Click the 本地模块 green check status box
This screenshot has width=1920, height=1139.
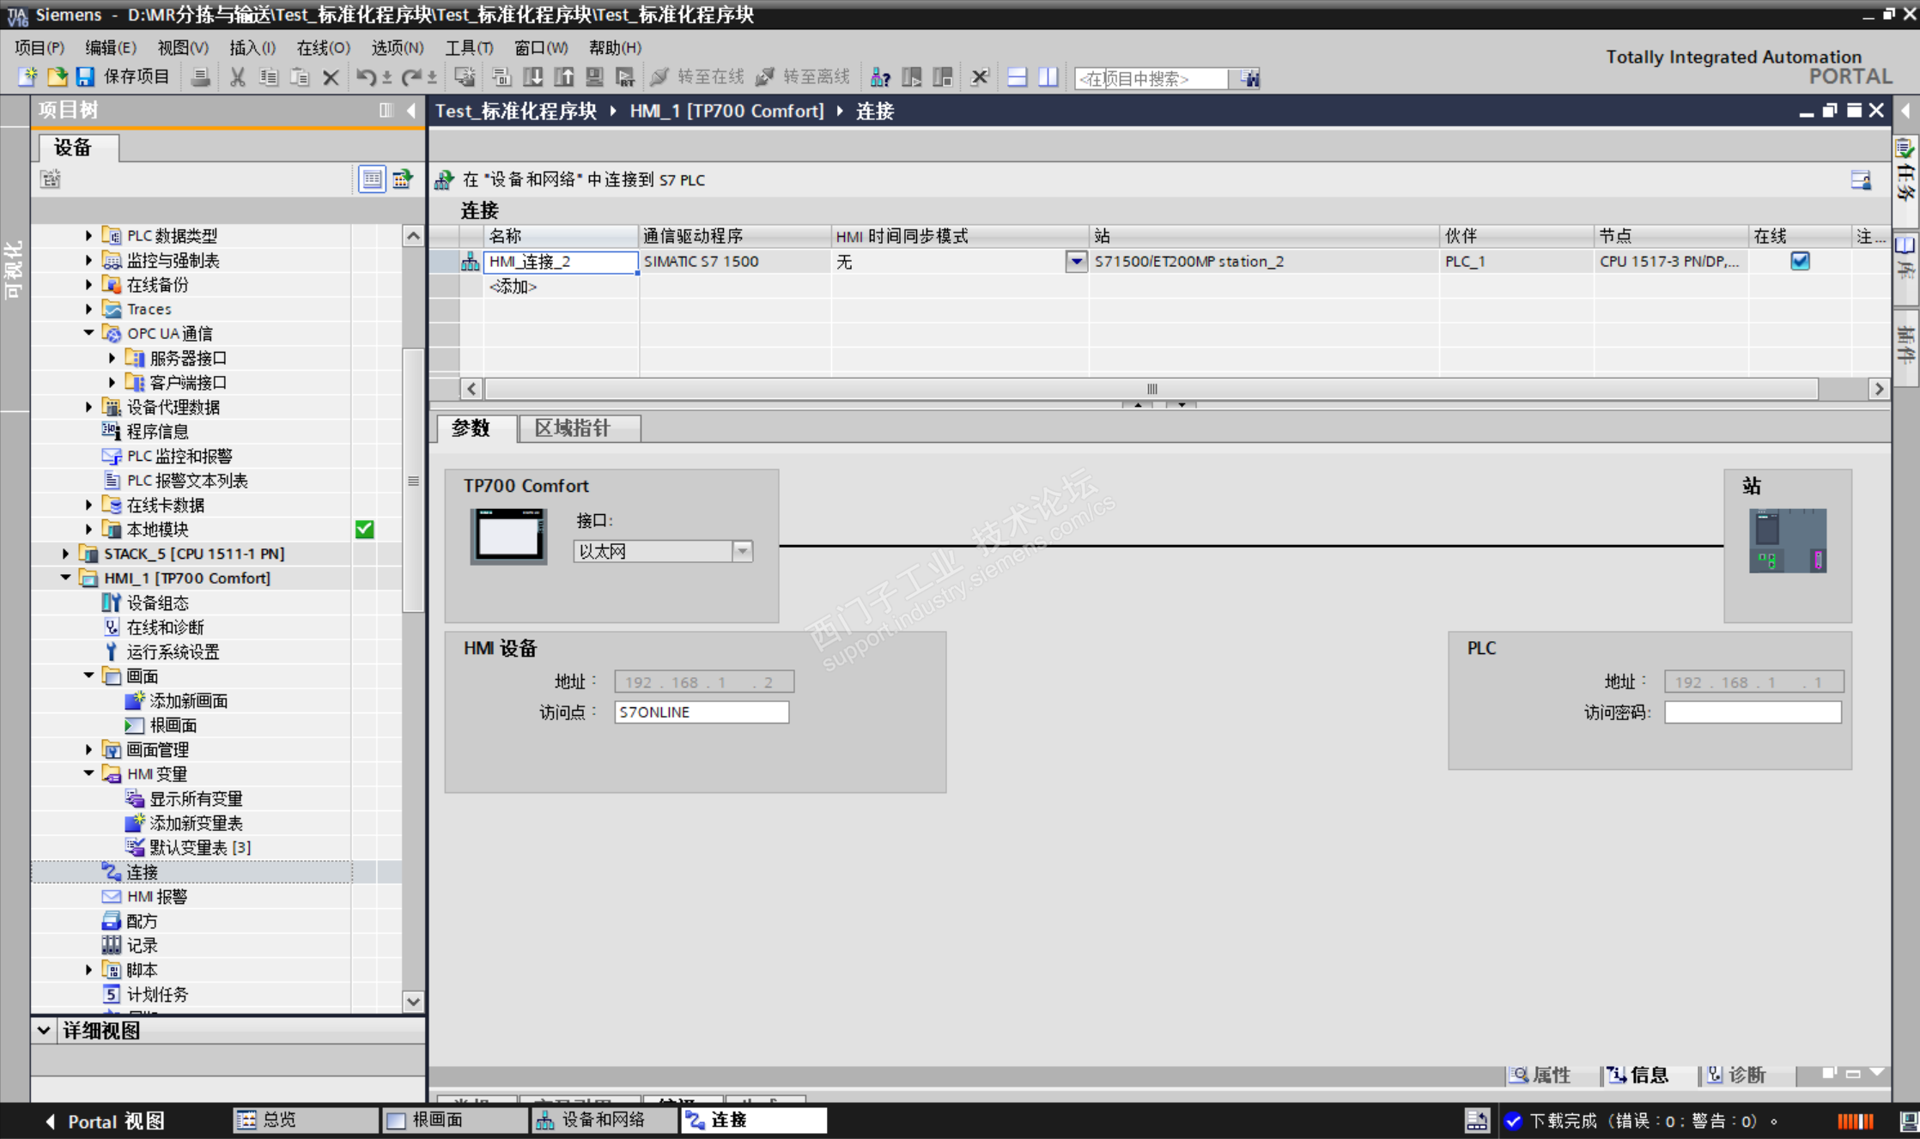(x=364, y=529)
